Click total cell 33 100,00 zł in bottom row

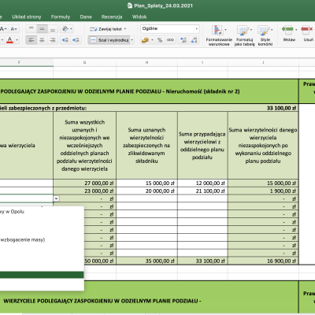tap(202, 261)
